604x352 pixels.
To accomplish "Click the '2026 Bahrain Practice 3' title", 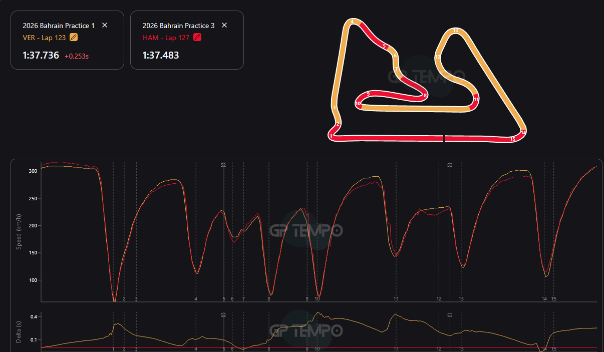I will [x=178, y=26].
